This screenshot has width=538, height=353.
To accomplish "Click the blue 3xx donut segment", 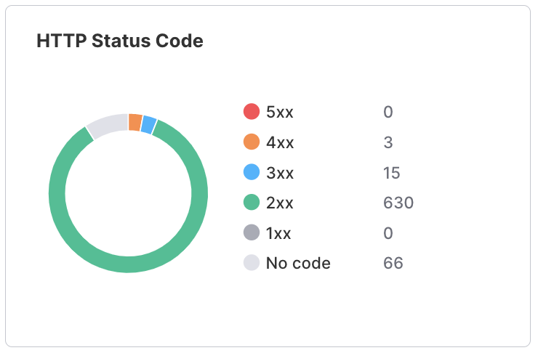I will tap(148, 125).
